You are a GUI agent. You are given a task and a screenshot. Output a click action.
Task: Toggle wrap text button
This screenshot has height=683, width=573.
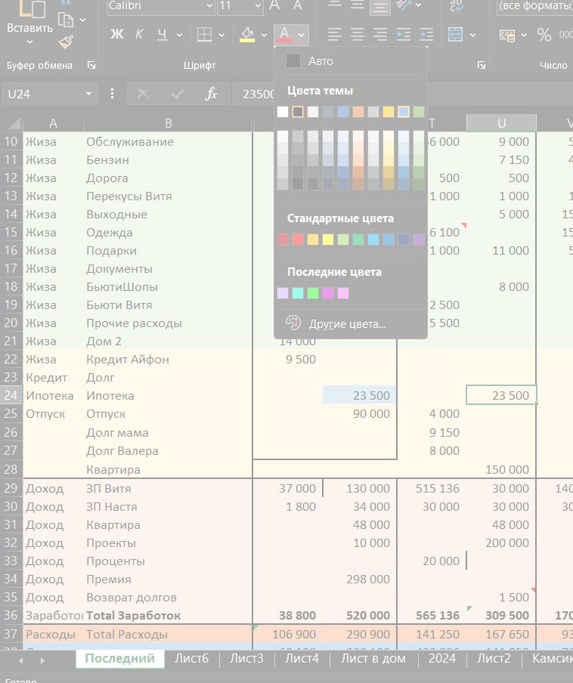click(456, 5)
